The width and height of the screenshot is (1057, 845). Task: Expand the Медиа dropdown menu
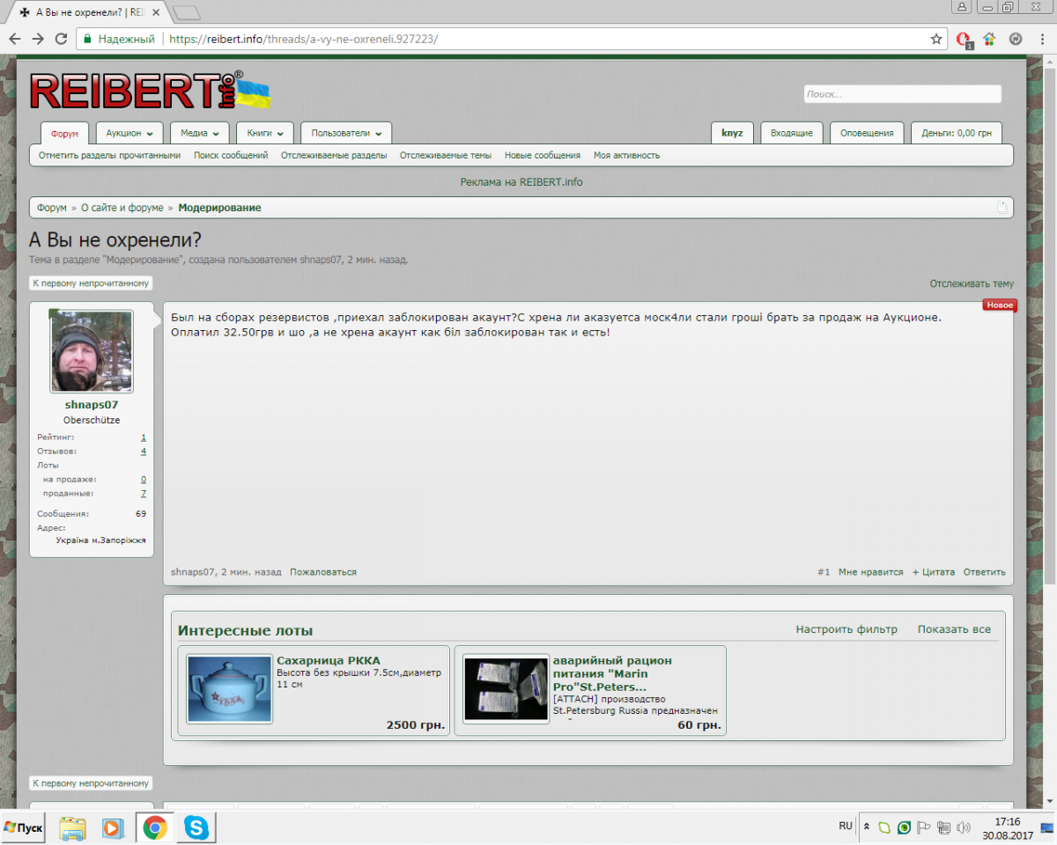click(199, 133)
